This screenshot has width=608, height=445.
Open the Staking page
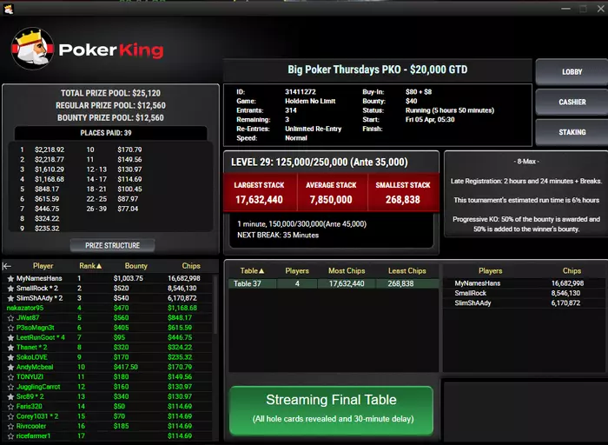tap(572, 132)
